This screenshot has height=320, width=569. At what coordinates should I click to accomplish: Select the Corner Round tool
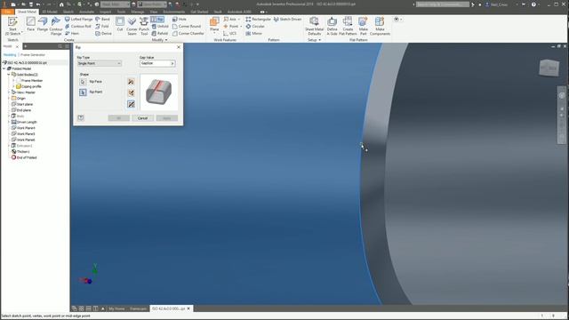pyautogui.click(x=187, y=26)
